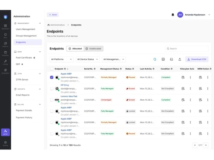Click the upload icon in toolbar
The width and height of the screenshot is (214, 160).
180,59
